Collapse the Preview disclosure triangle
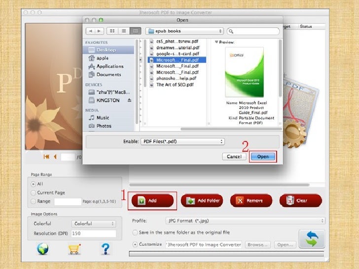Image resolution: width=359 pixels, height=269 pixels. tap(216, 42)
